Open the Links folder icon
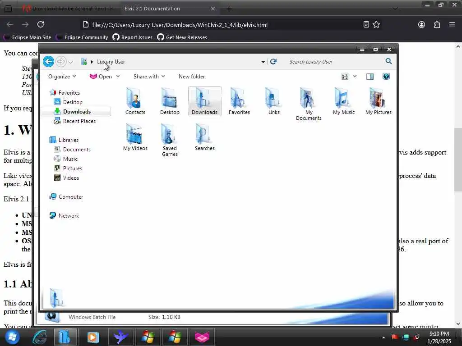The image size is (462, 346). 274,101
